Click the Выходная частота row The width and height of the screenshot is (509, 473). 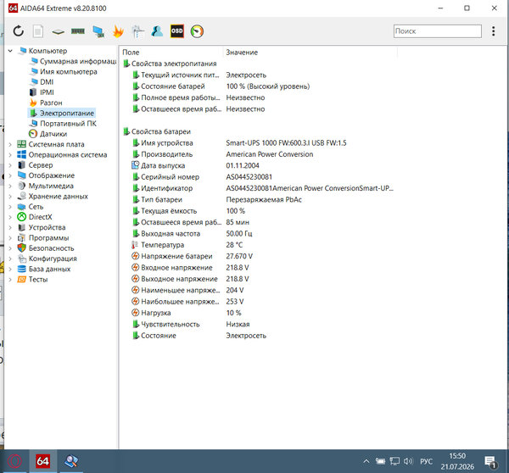coord(192,234)
